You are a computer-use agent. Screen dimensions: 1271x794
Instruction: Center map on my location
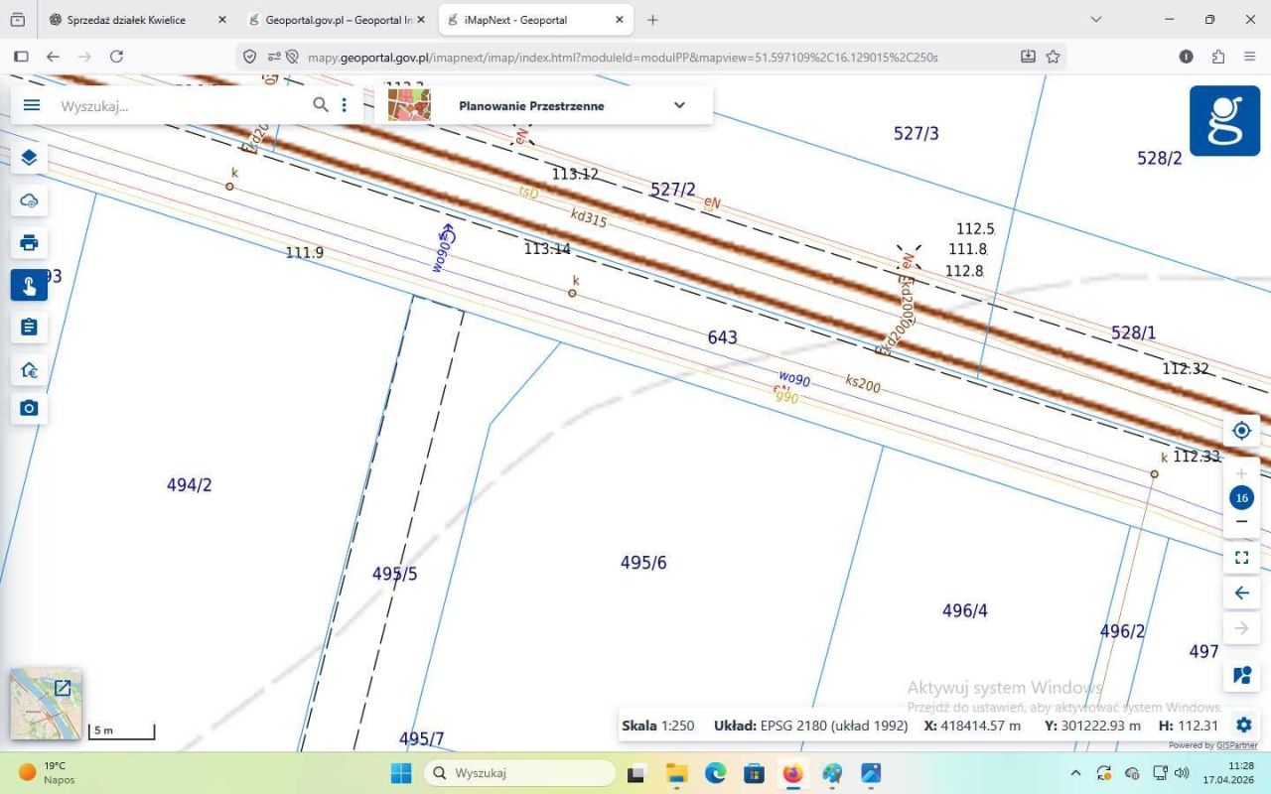pos(1241,431)
